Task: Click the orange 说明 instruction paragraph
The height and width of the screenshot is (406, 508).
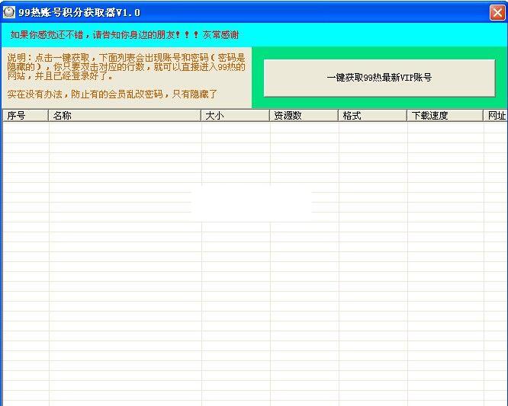Action: coord(126,67)
